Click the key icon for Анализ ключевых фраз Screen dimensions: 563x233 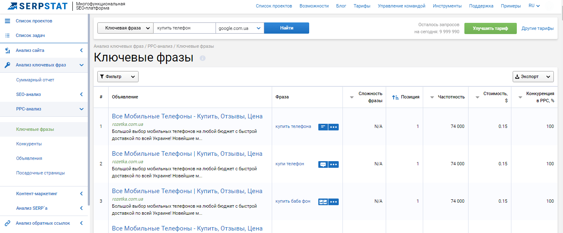click(x=7, y=65)
